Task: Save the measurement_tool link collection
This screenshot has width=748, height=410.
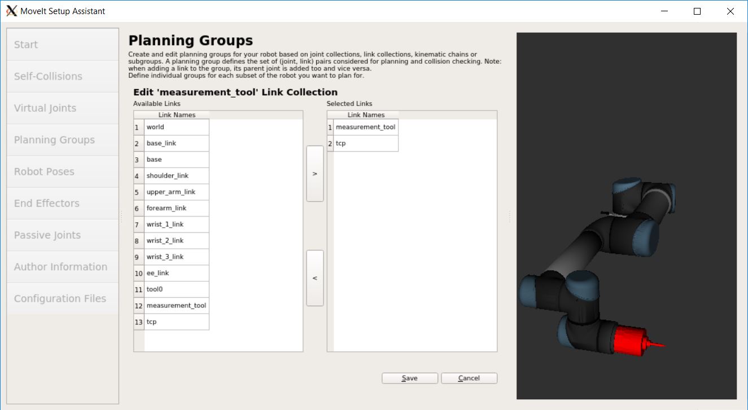Action: coord(410,378)
